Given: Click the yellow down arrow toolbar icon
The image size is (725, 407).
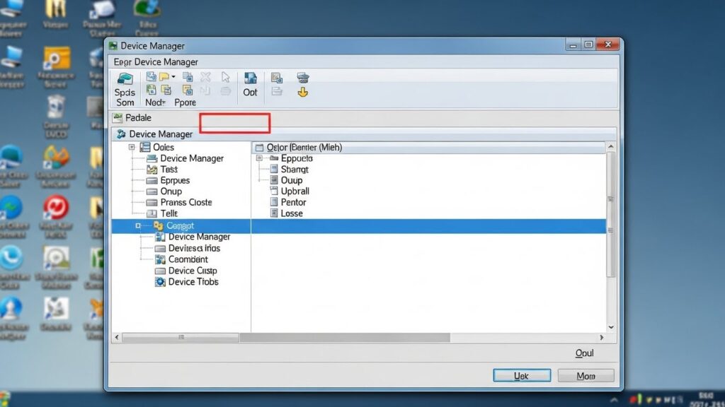Looking at the screenshot, I should [303, 92].
